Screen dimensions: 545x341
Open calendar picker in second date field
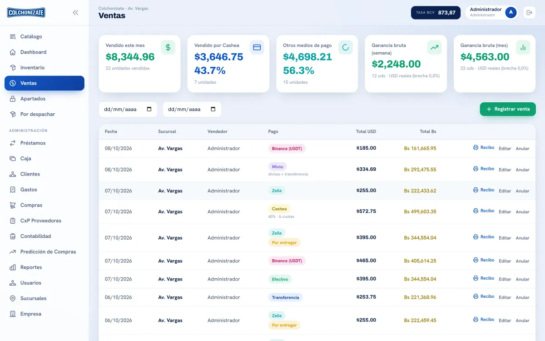(x=213, y=109)
